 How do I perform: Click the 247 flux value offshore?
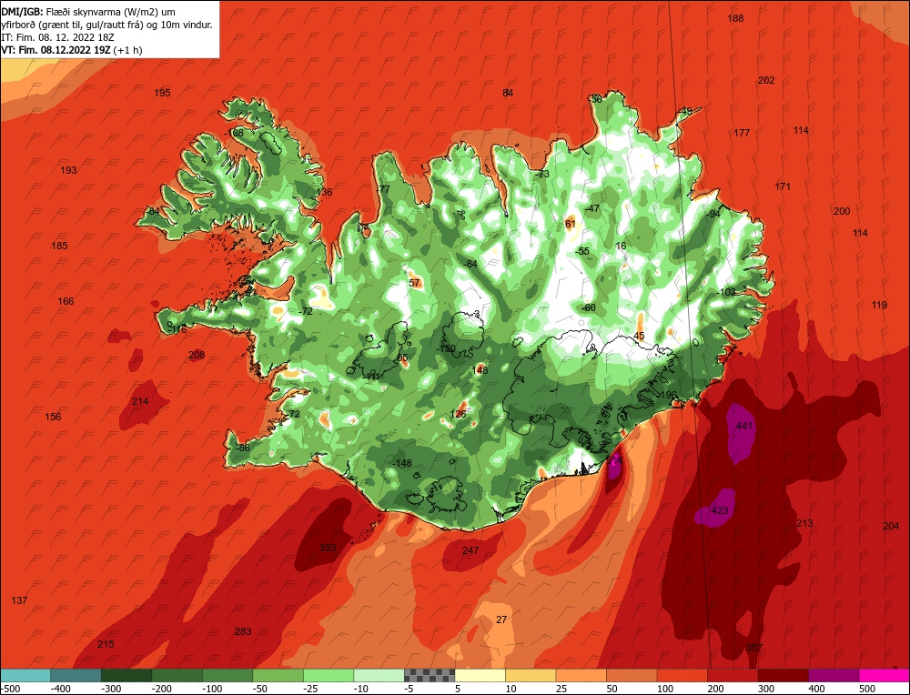point(470,550)
